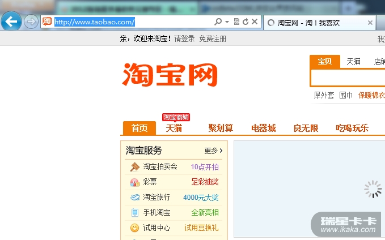Click the 手机淘宝 phone icon

pos(135,212)
